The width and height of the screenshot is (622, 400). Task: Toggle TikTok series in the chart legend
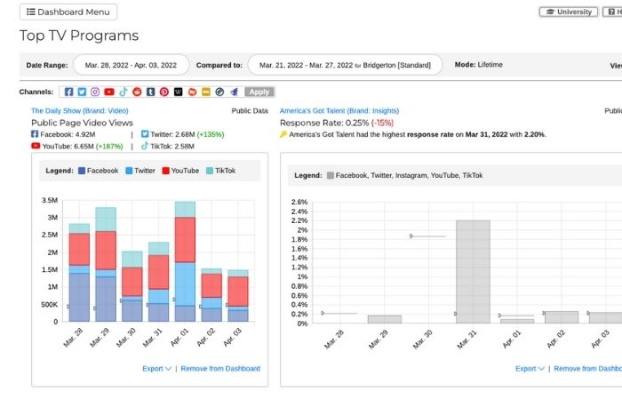[220, 171]
